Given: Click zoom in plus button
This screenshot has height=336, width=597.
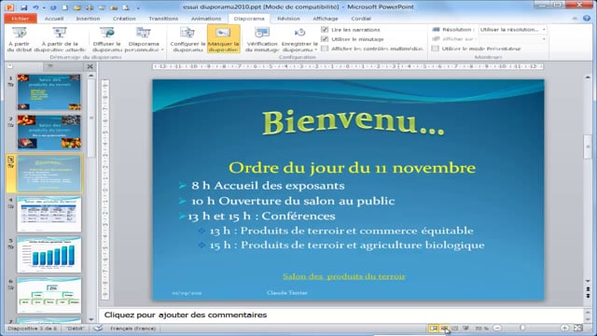Looking at the screenshot, I should pyautogui.click(x=564, y=328).
